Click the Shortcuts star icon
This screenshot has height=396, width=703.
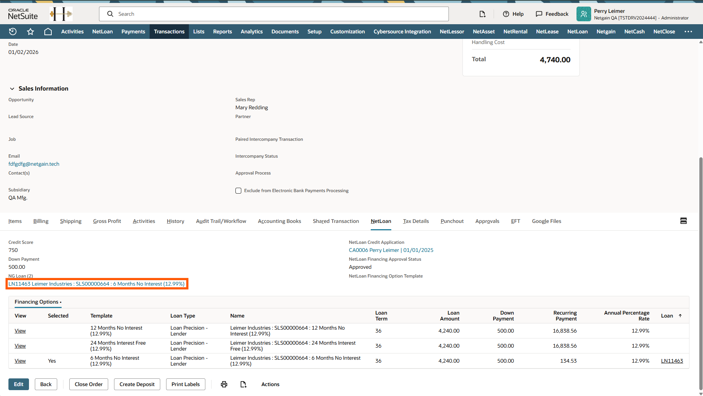(30, 32)
